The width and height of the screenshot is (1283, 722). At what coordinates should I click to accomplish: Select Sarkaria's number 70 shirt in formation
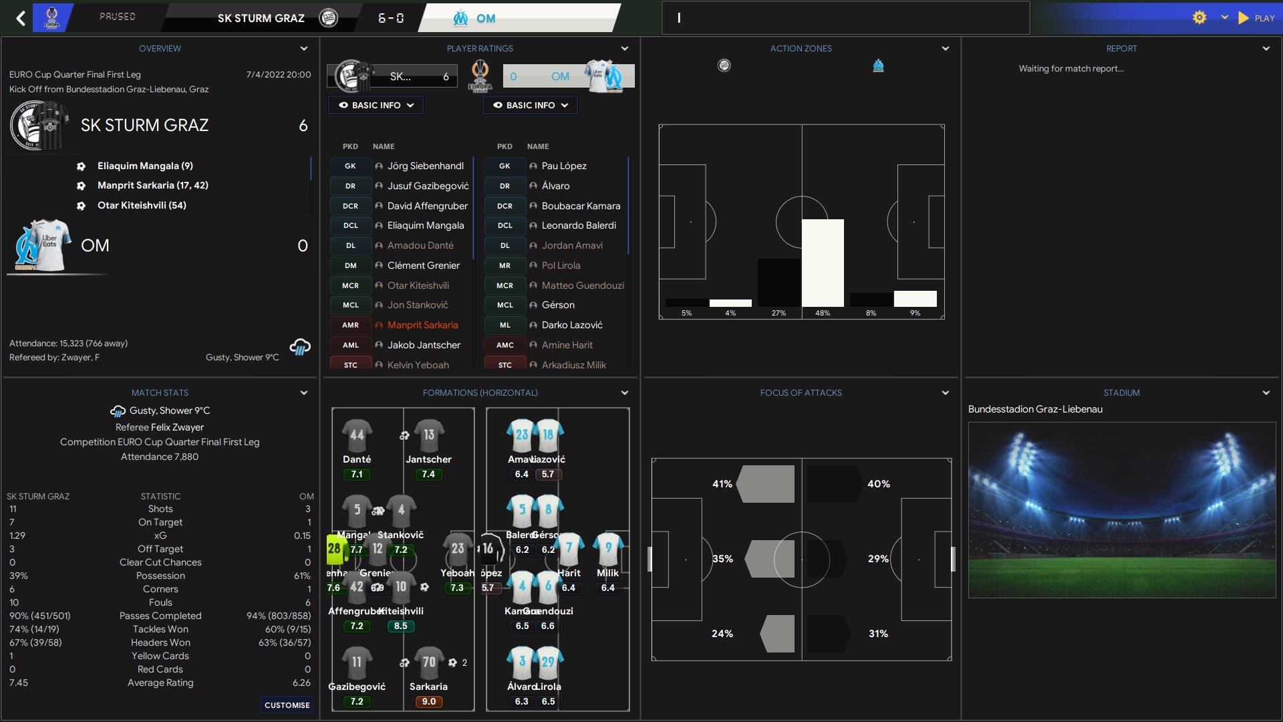point(429,663)
